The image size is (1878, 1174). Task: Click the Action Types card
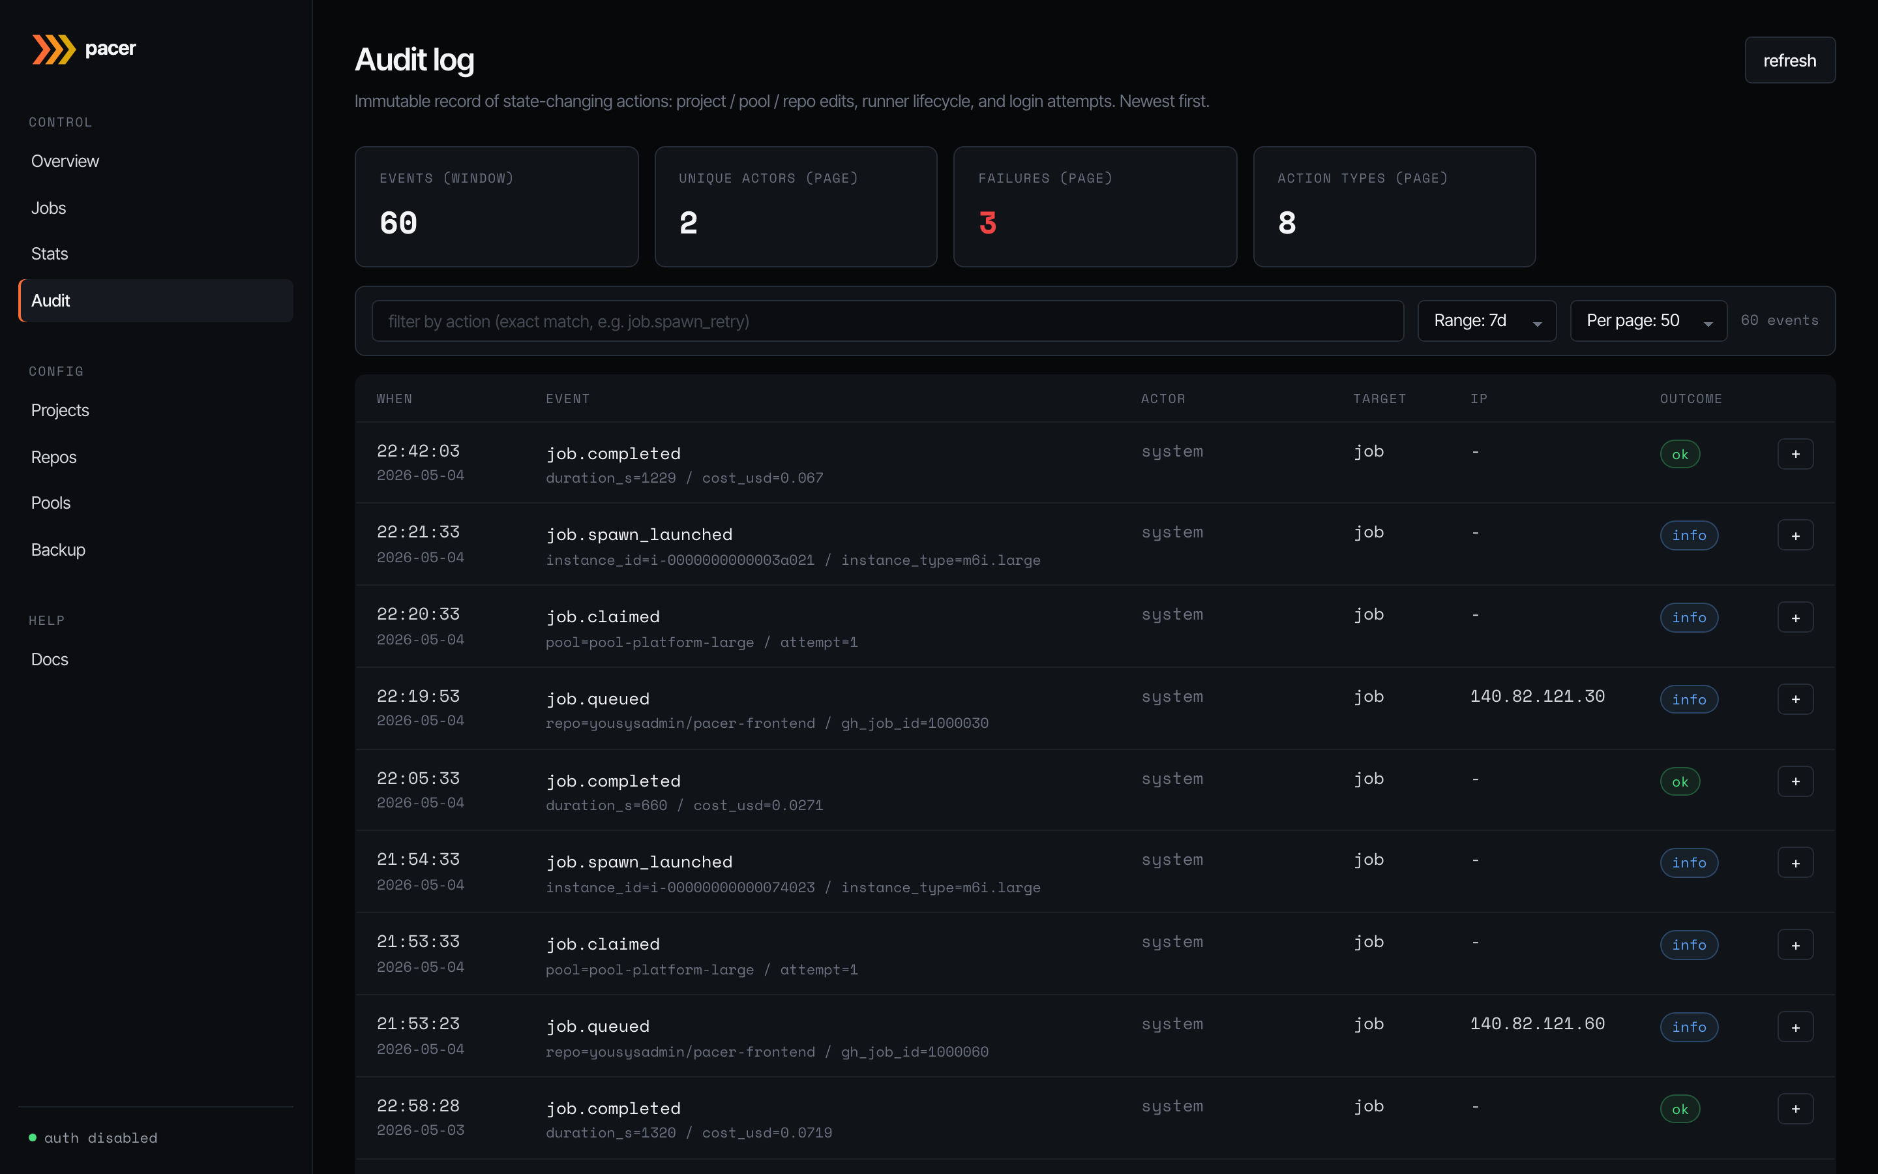(1394, 207)
